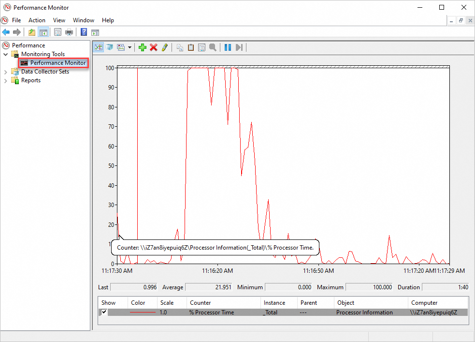The image size is (475, 342).
Task: Open the Action menu
Action: pos(37,20)
